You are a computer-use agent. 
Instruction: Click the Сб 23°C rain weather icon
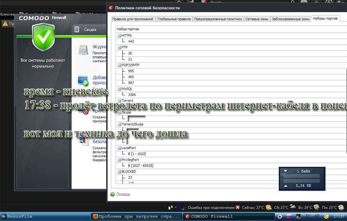[x=292, y=207]
